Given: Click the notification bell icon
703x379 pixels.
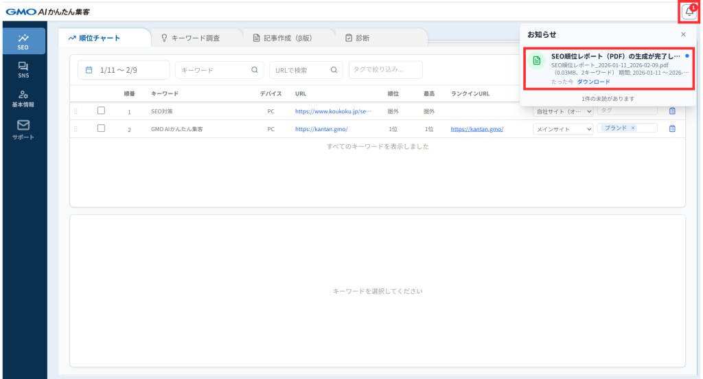Looking at the screenshot, I should pos(689,12).
